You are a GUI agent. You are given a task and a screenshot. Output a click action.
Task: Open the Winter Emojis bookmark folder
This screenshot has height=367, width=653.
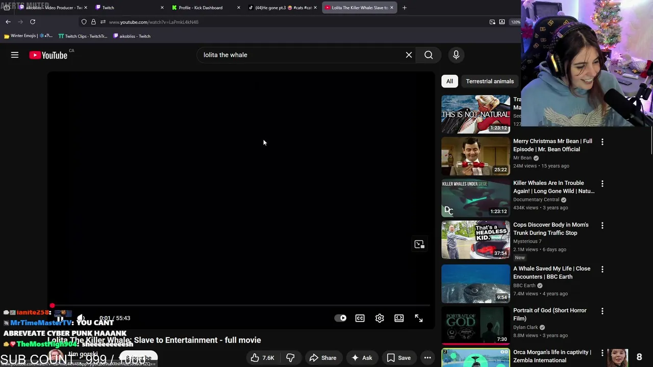[x=28, y=36]
